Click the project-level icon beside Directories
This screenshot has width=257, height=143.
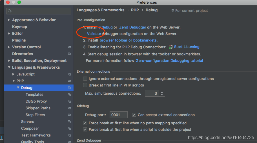tap(70, 54)
